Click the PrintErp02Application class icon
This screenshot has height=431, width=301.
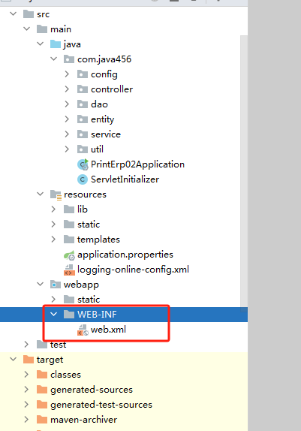coord(83,164)
